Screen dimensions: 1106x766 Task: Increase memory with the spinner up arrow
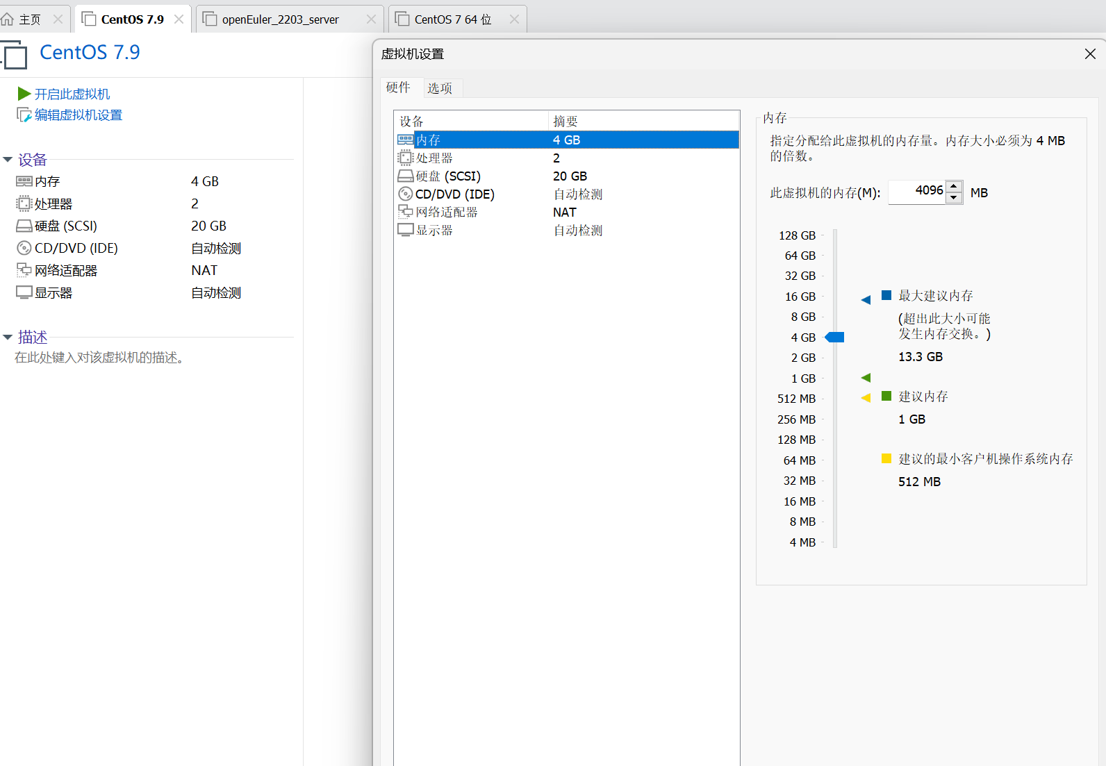tap(955, 186)
